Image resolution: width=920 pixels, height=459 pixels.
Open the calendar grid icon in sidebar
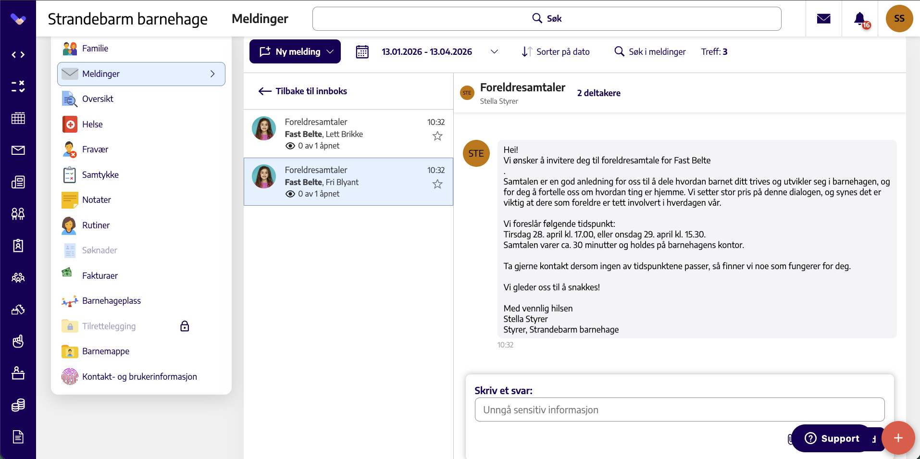(18, 118)
